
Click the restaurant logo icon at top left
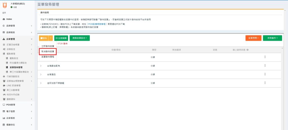coord(5,5)
